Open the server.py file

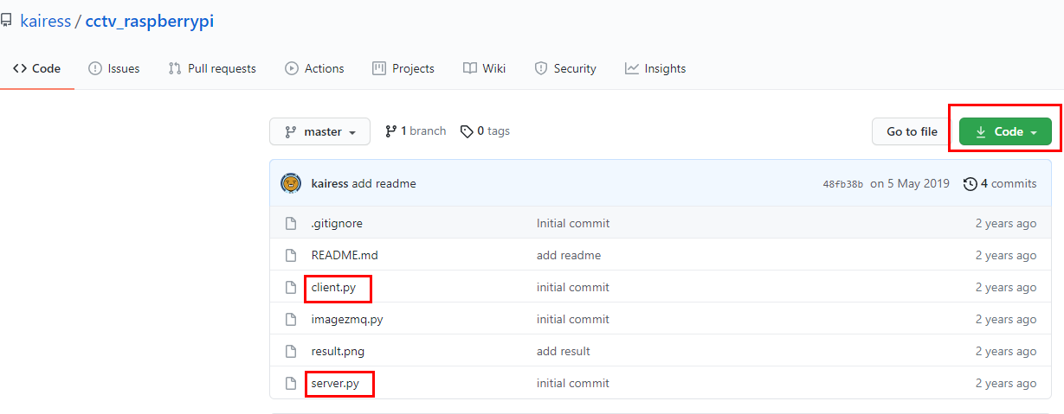[x=335, y=383]
